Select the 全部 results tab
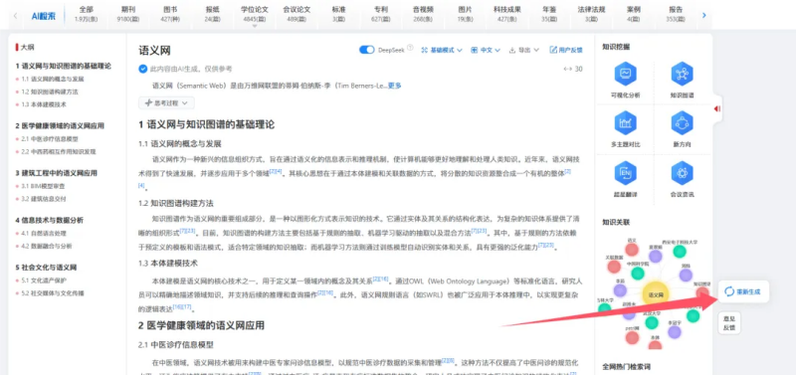 pyautogui.click(x=87, y=14)
